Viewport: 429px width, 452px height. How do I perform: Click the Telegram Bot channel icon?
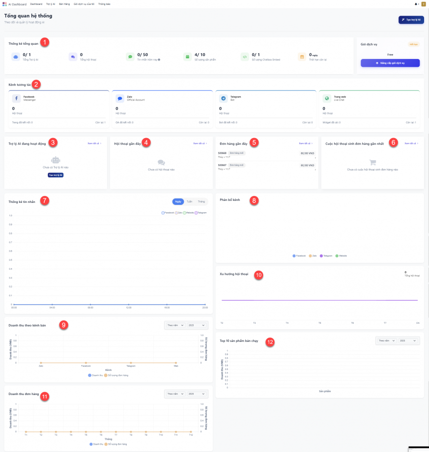[223, 98]
